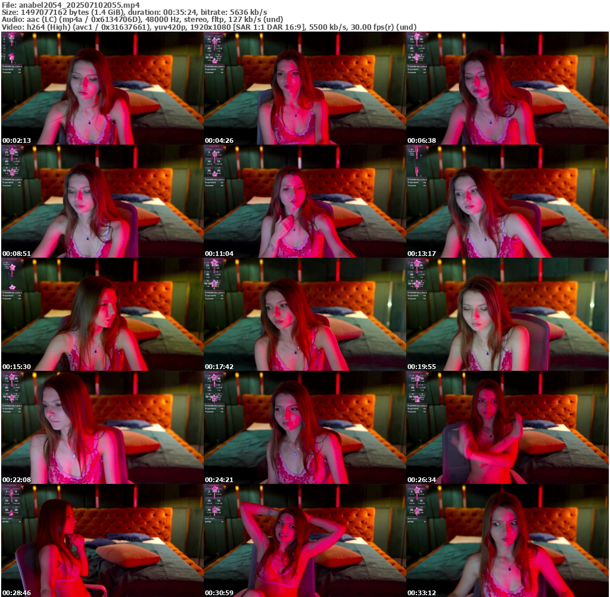
Task: Pick the frame marked 00:22:08
Action: pos(102,427)
